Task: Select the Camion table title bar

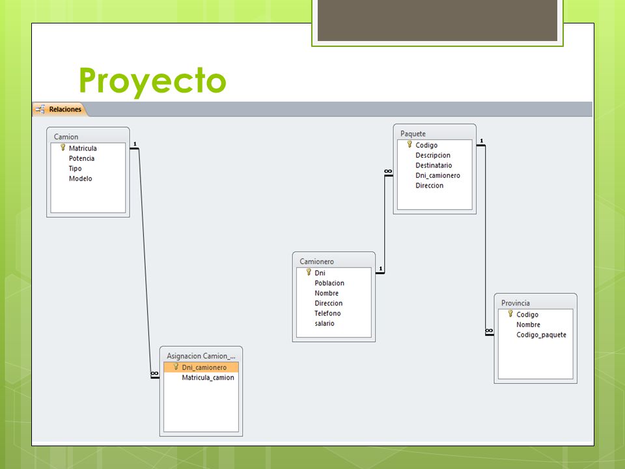Action: [88, 136]
